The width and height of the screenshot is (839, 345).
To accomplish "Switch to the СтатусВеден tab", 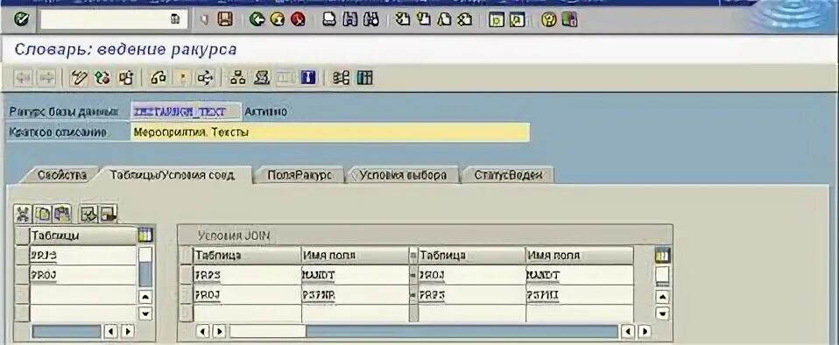I will (509, 175).
